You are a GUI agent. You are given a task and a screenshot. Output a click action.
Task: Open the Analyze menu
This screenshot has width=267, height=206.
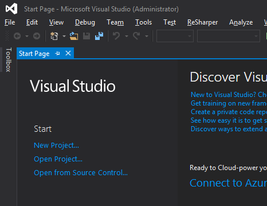coord(241,22)
